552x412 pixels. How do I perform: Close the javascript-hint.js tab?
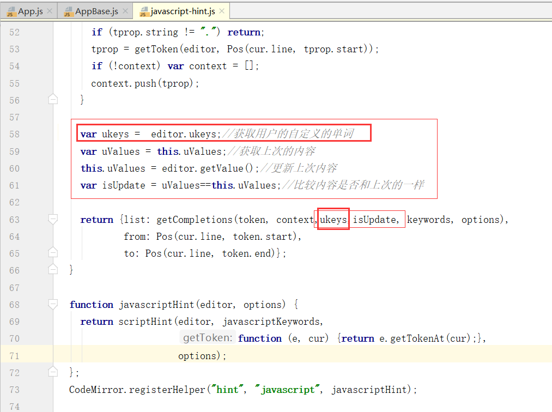tap(222, 11)
